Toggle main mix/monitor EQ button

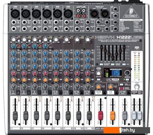113,64
